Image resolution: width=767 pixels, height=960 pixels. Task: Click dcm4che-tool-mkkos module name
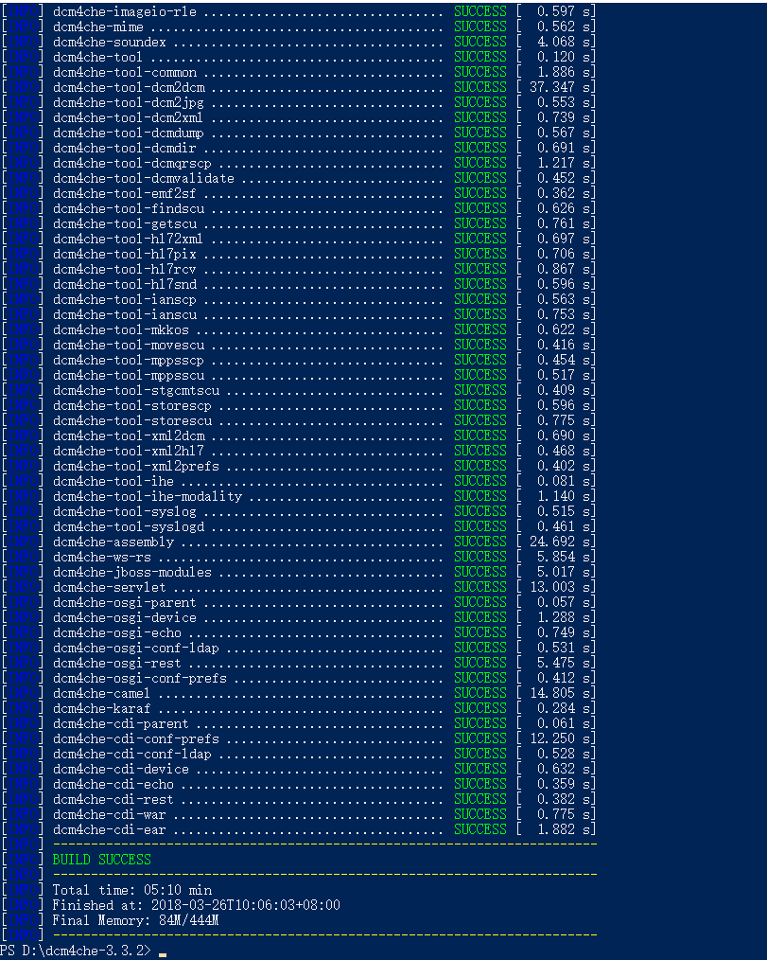tap(121, 330)
